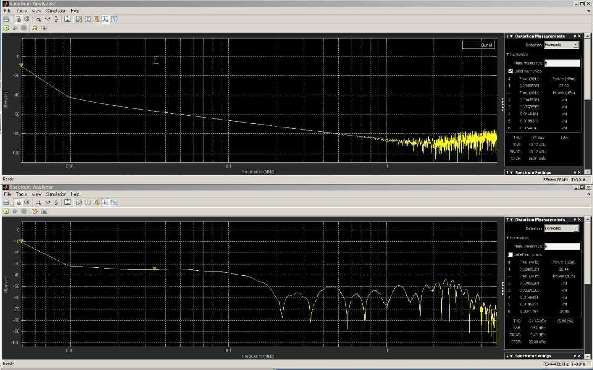Click the green Run button in lower Spectrum Analyzer
593x370 pixels.
(x=6, y=211)
